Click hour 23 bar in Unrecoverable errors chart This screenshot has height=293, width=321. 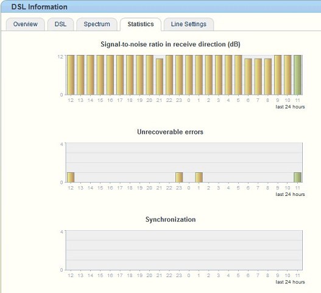(x=179, y=177)
